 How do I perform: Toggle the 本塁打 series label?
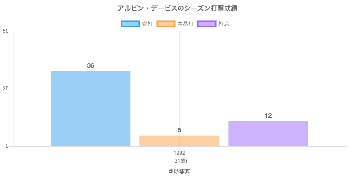tap(185, 24)
